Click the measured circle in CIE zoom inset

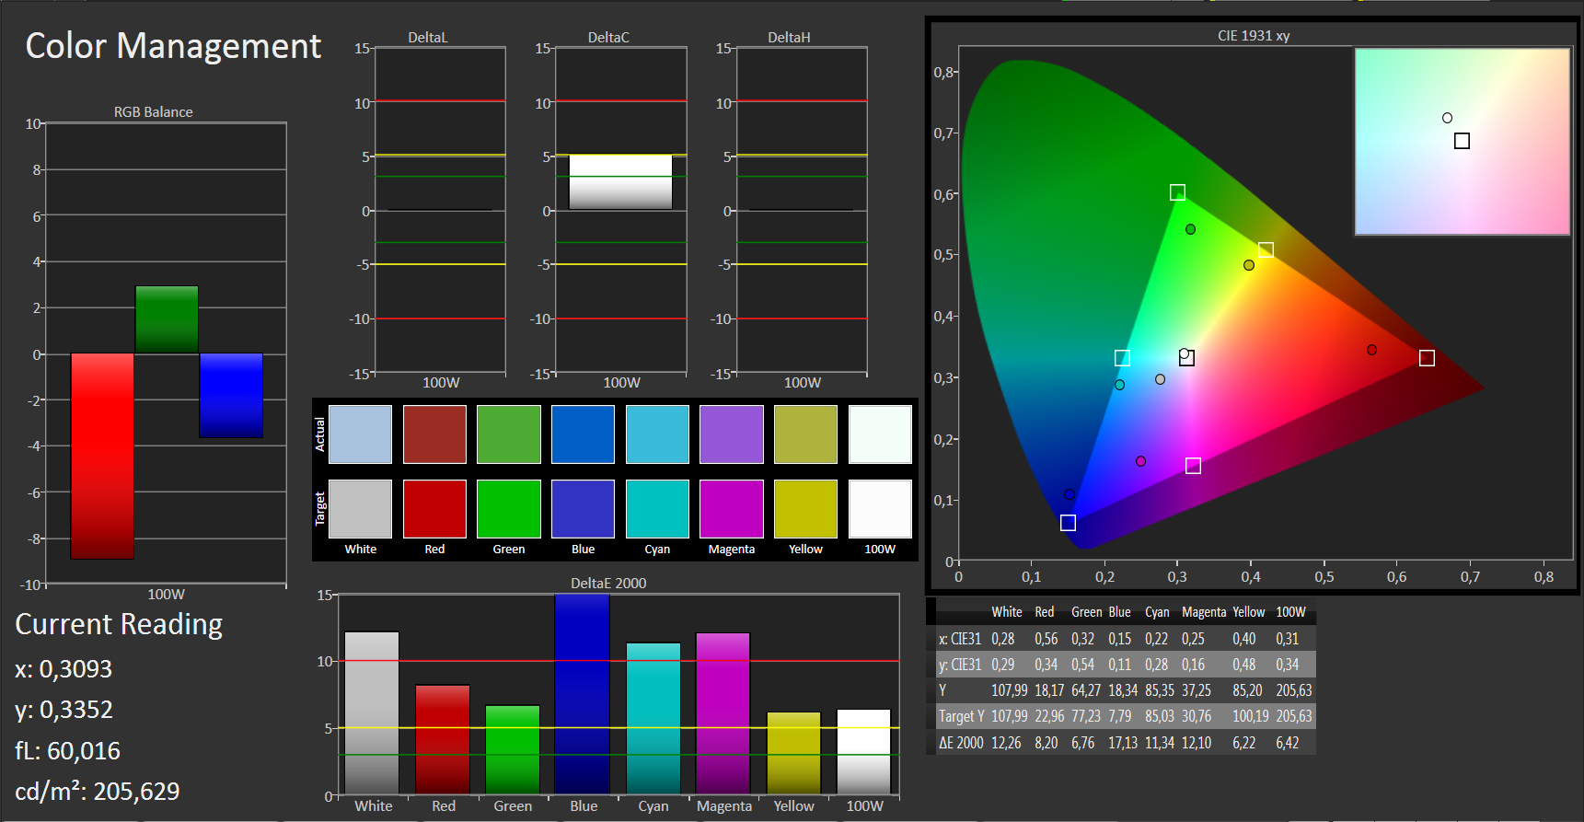click(1447, 118)
